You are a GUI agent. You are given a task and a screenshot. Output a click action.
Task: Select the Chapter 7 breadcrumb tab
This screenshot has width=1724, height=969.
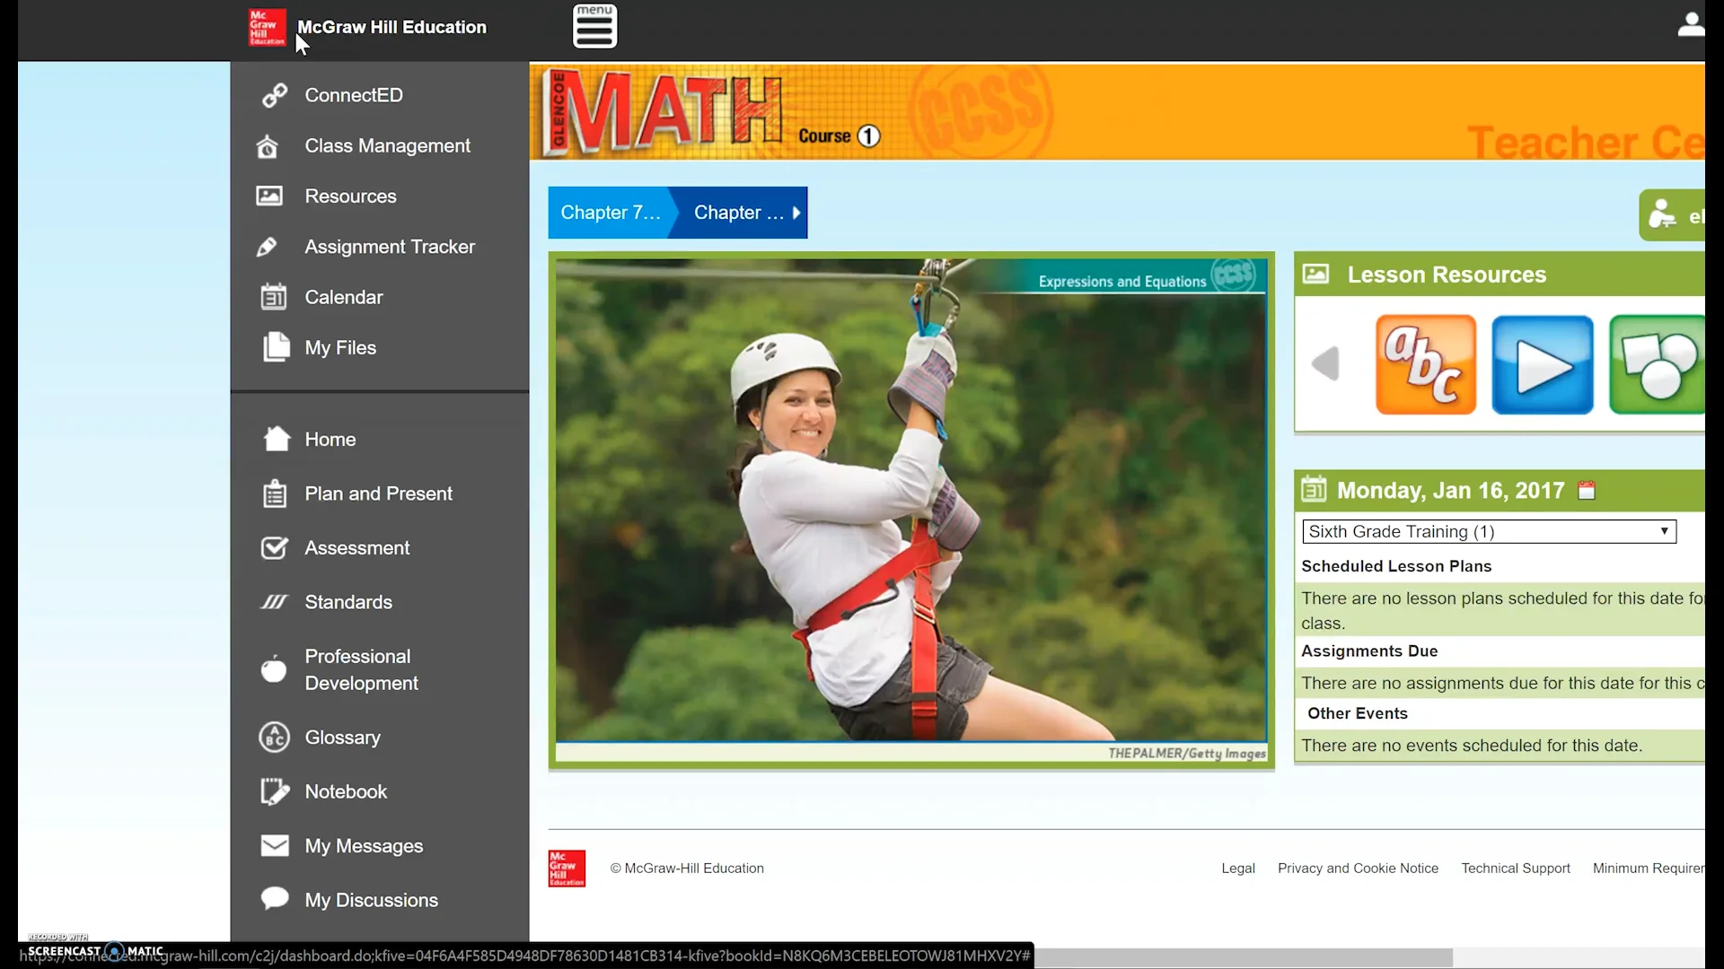point(611,213)
